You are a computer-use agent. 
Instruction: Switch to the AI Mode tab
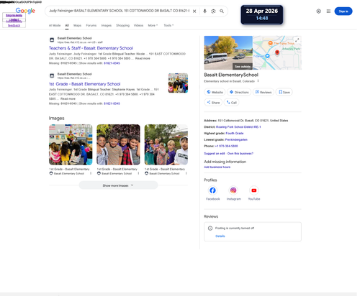pyautogui.click(x=55, y=25)
